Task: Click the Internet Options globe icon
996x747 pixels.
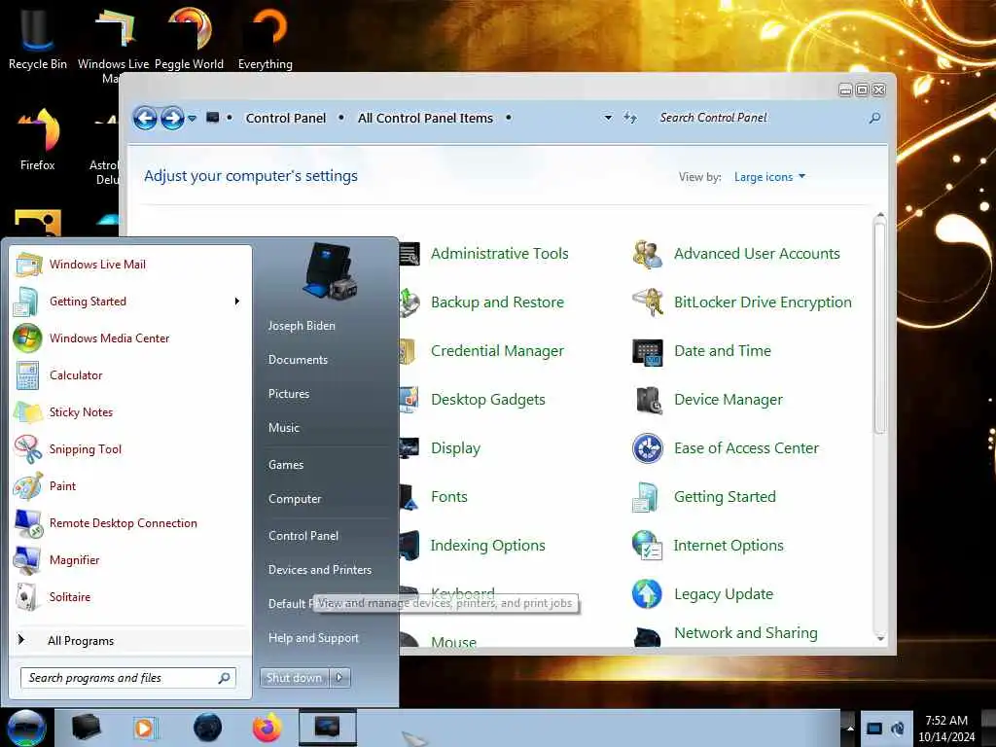Action: click(x=647, y=546)
